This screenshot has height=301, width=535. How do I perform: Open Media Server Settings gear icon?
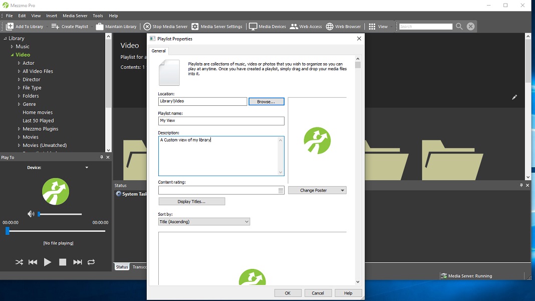(195, 26)
